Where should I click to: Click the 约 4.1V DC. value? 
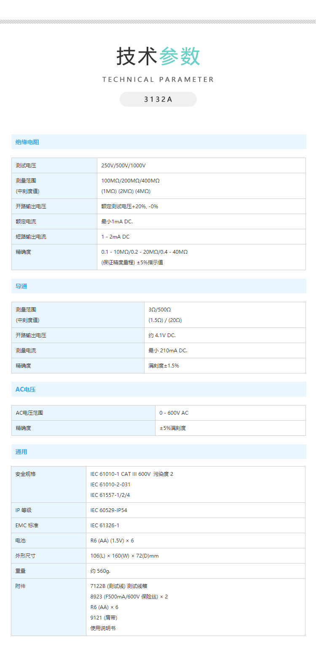(162, 335)
